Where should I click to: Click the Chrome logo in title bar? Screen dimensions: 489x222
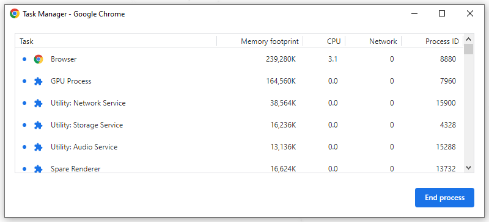click(x=15, y=13)
